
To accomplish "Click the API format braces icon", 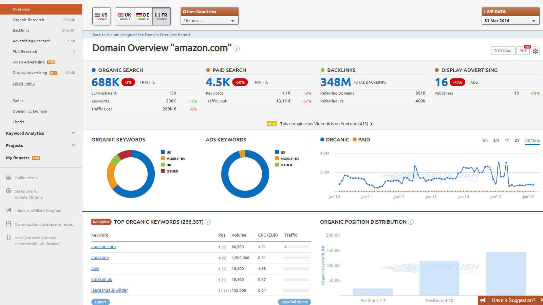I will click(8, 237).
